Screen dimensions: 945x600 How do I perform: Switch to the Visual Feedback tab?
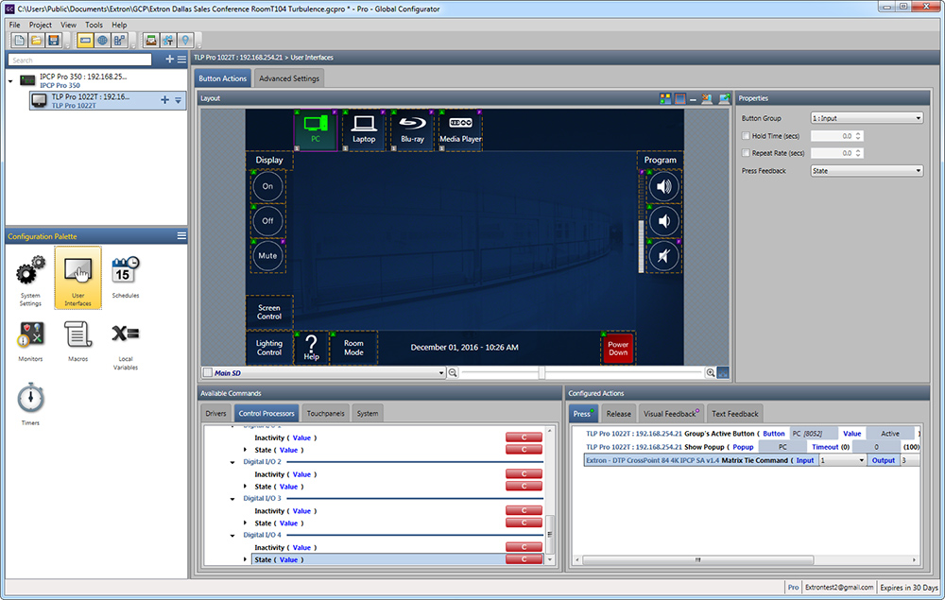[671, 414]
